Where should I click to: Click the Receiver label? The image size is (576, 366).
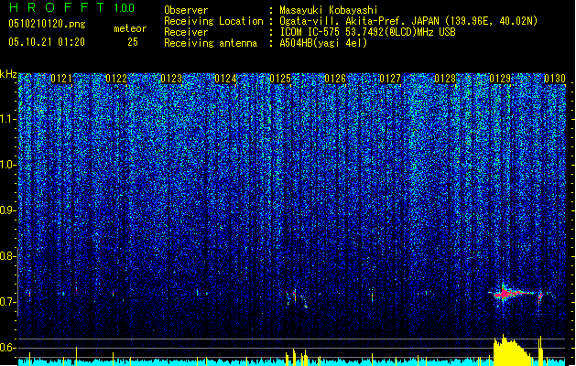coord(186,32)
